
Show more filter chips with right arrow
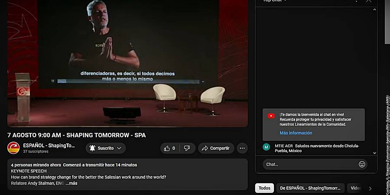pyautogui.click(x=370, y=188)
